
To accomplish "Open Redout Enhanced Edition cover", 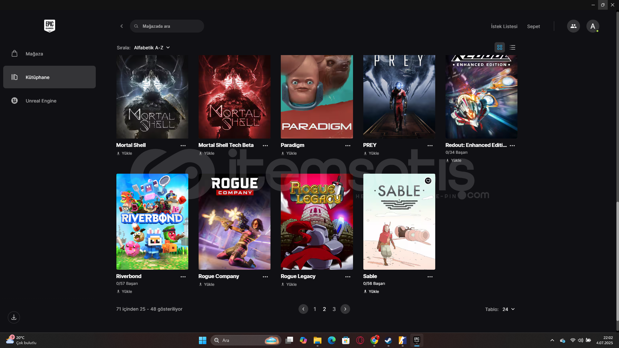I will point(481,97).
